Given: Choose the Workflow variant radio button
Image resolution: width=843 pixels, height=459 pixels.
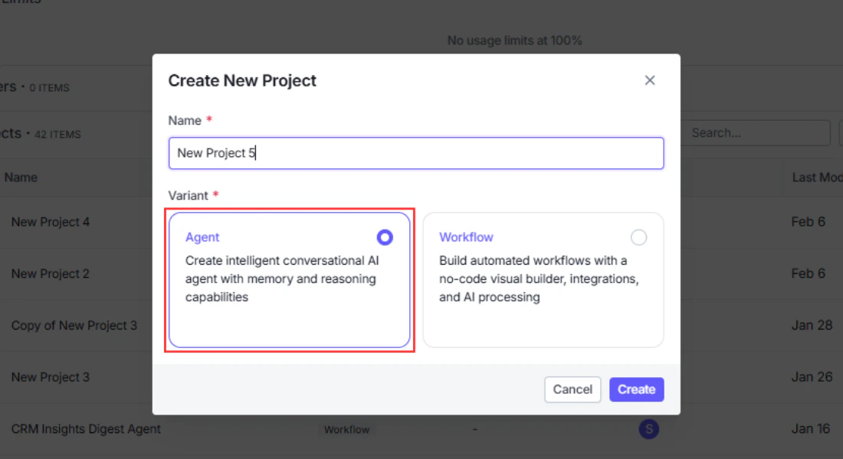Looking at the screenshot, I should [639, 237].
